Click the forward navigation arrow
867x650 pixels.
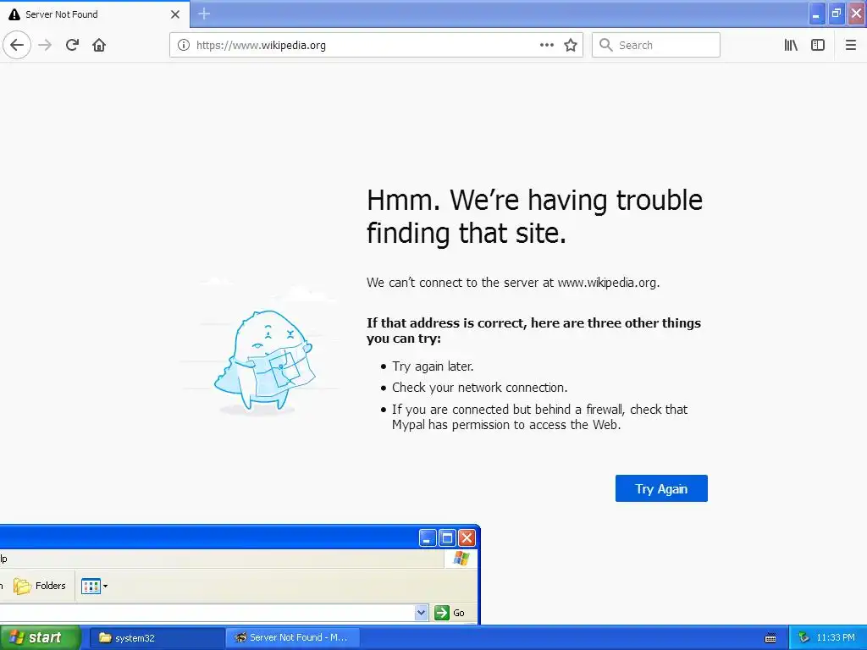pos(45,45)
